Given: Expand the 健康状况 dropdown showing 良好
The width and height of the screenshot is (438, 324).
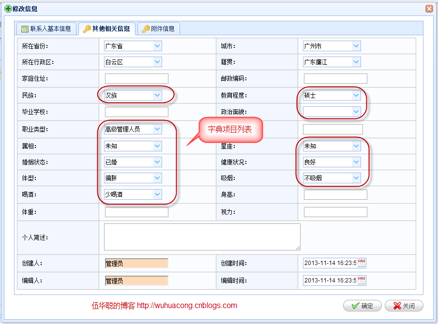Looking at the screenshot, I should pyautogui.click(x=356, y=162).
